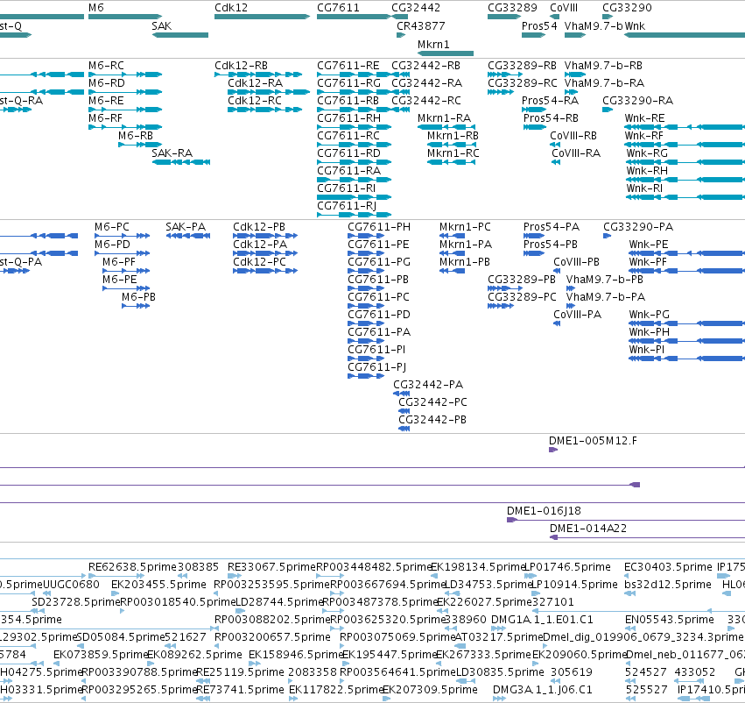Select the Mkrn1 gene label
This screenshot has width=745, height=703.
pos(433,44)
